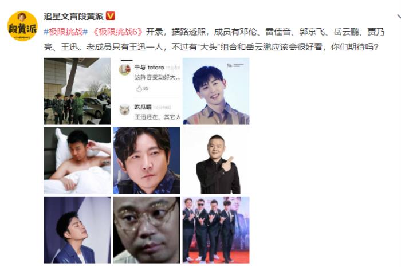Open the close-up photo of man in blue patterned jacket
Image resolution: width=401 pixels, height=267 pixels.
147,160
